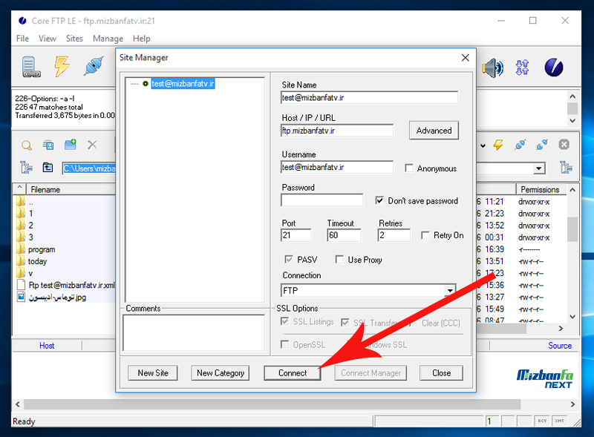Click the local path C:\Users field
Image resolution: width=594 pixels, height=437 pixels.
coord(89,168)
